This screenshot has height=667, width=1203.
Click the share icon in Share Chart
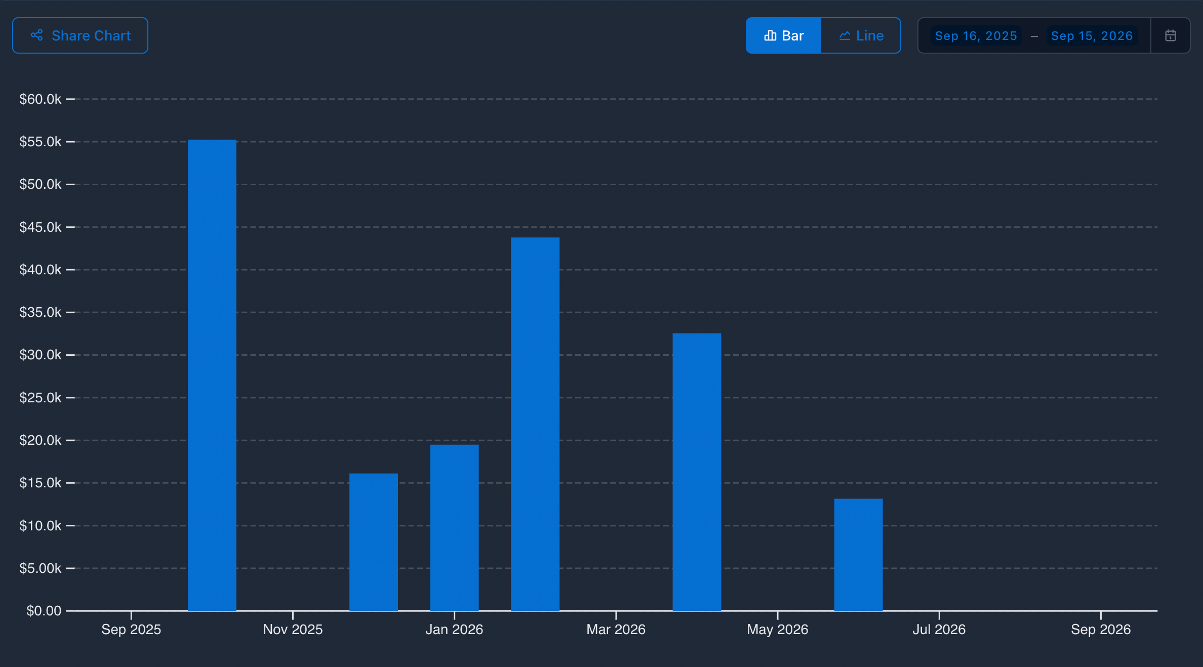(36, 35)
